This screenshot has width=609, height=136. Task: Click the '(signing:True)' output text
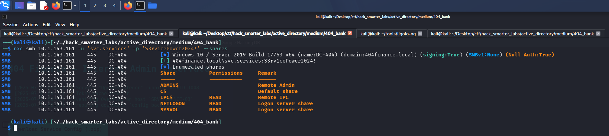tap(441, 55)
